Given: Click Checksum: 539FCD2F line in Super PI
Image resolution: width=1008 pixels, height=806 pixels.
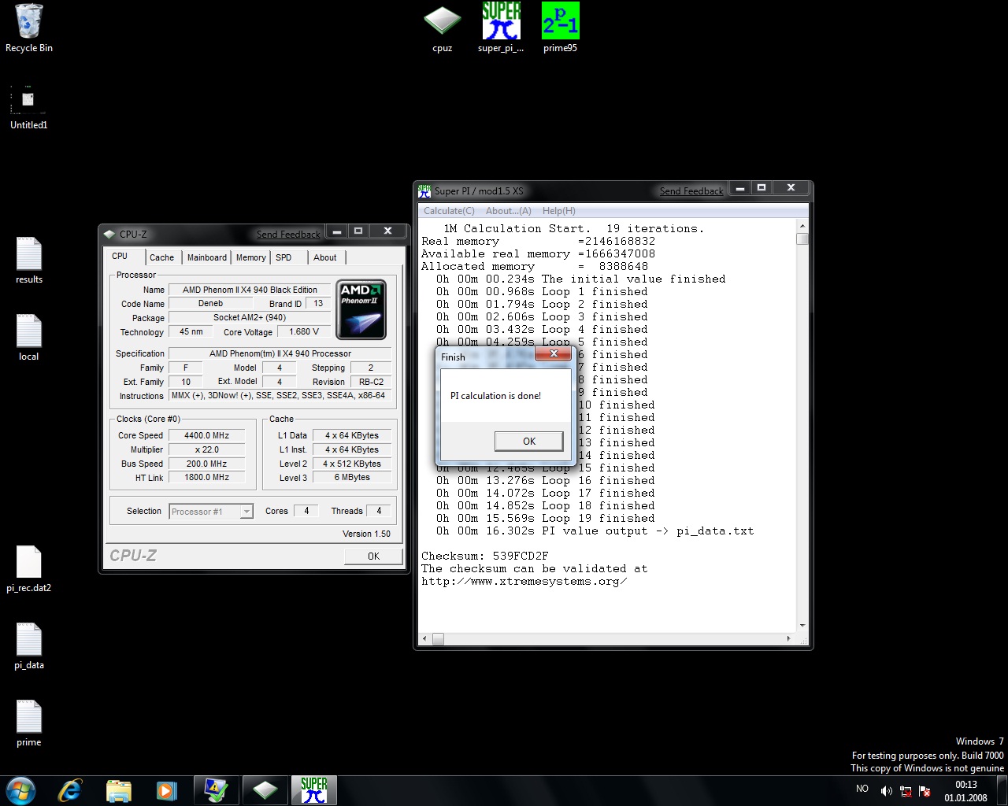Looking at the screenshot, I should [484, 556].
